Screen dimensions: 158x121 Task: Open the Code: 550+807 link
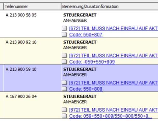click(x=86, y=35)
